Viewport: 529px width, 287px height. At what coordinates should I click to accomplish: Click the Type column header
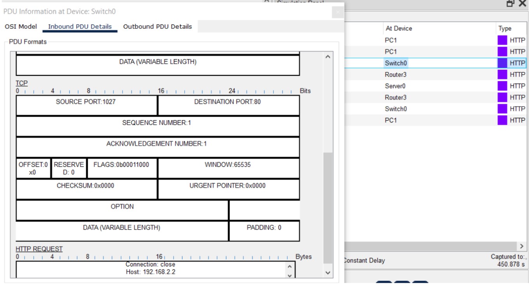pyautogui.click(x=505, y=28)
